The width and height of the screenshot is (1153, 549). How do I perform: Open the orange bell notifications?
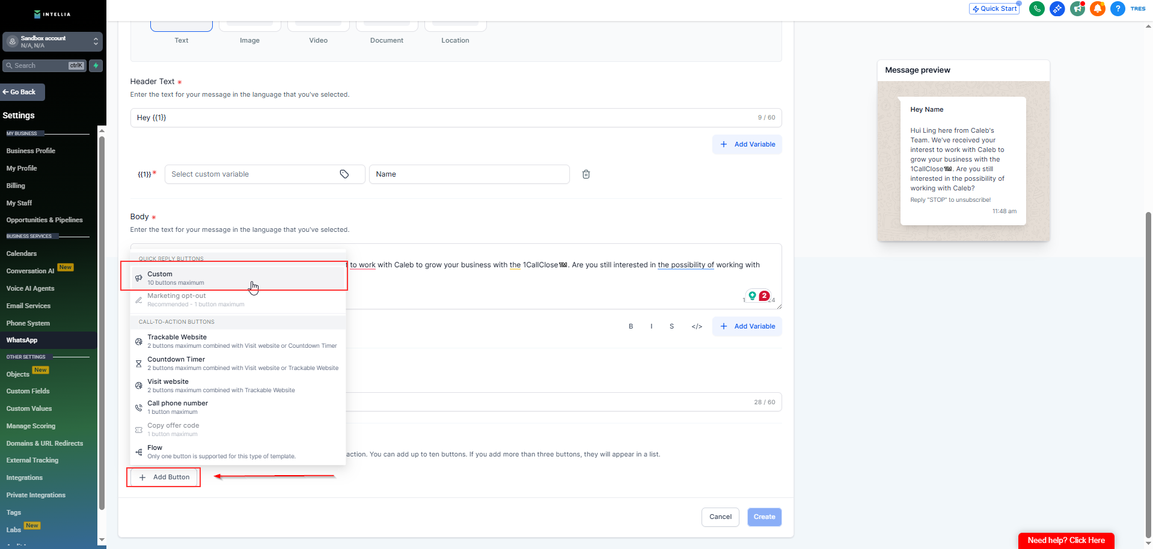[1097, 9]
